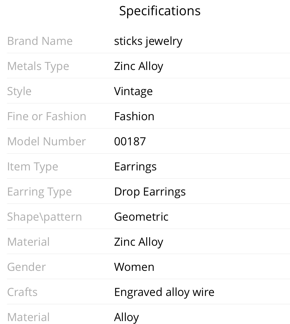Select the Earrings item type value
Screen dimensions: 290x324
point(135,167)
